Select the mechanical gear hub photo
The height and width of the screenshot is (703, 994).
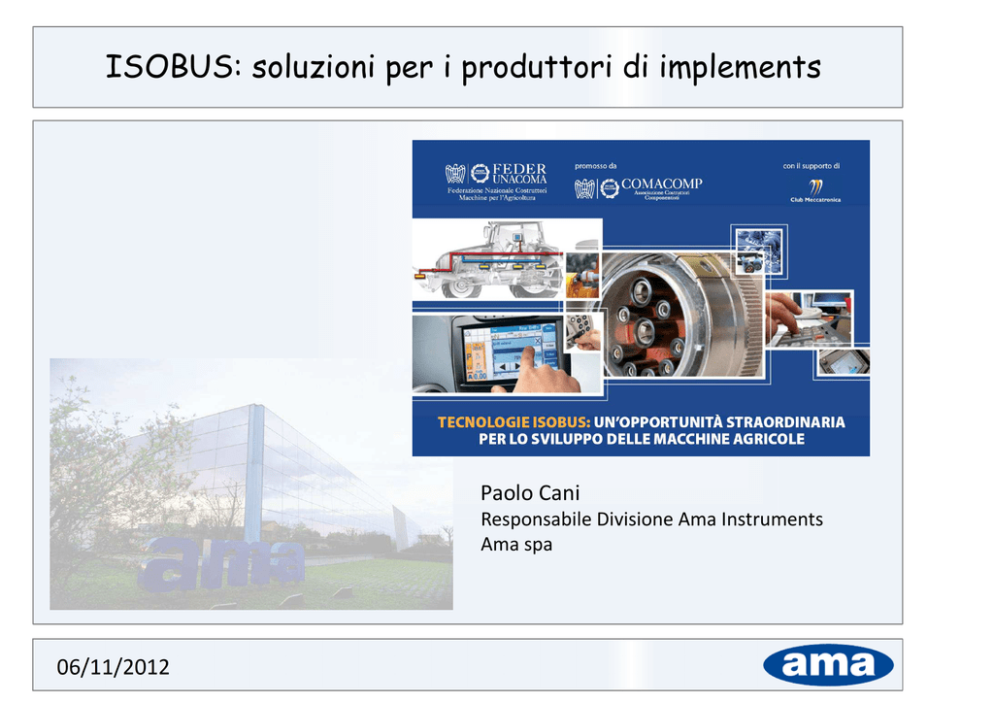683,315
